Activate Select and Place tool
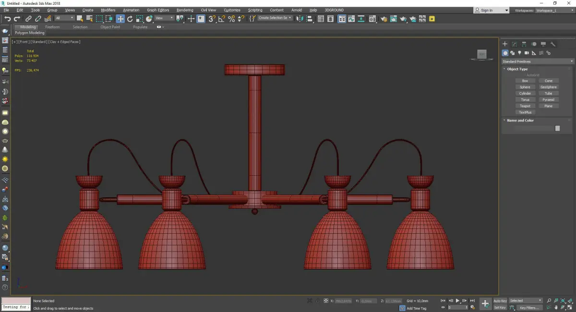 click(149, 19)
